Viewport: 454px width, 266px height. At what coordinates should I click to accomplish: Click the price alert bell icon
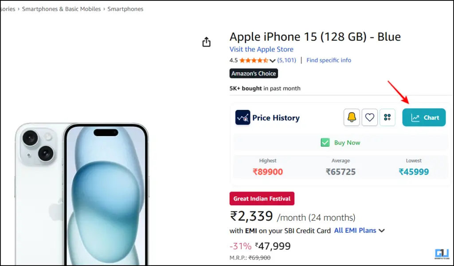pyautogui.click(x=352, y=117)
